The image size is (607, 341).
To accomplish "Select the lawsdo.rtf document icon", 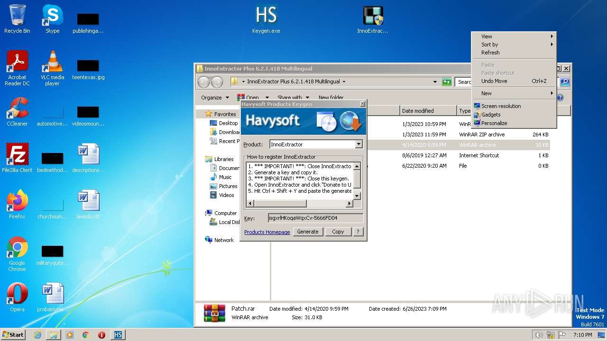I will 88,205.
